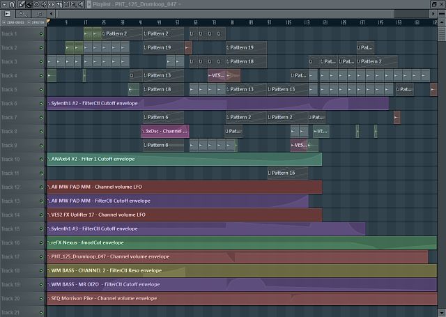Toggle the magnet snap icon in toolbar
The image size is (446, 317).
[x=11, y=4]
